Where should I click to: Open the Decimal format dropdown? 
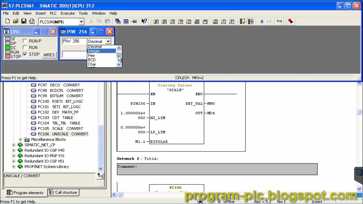pos(108,41)
